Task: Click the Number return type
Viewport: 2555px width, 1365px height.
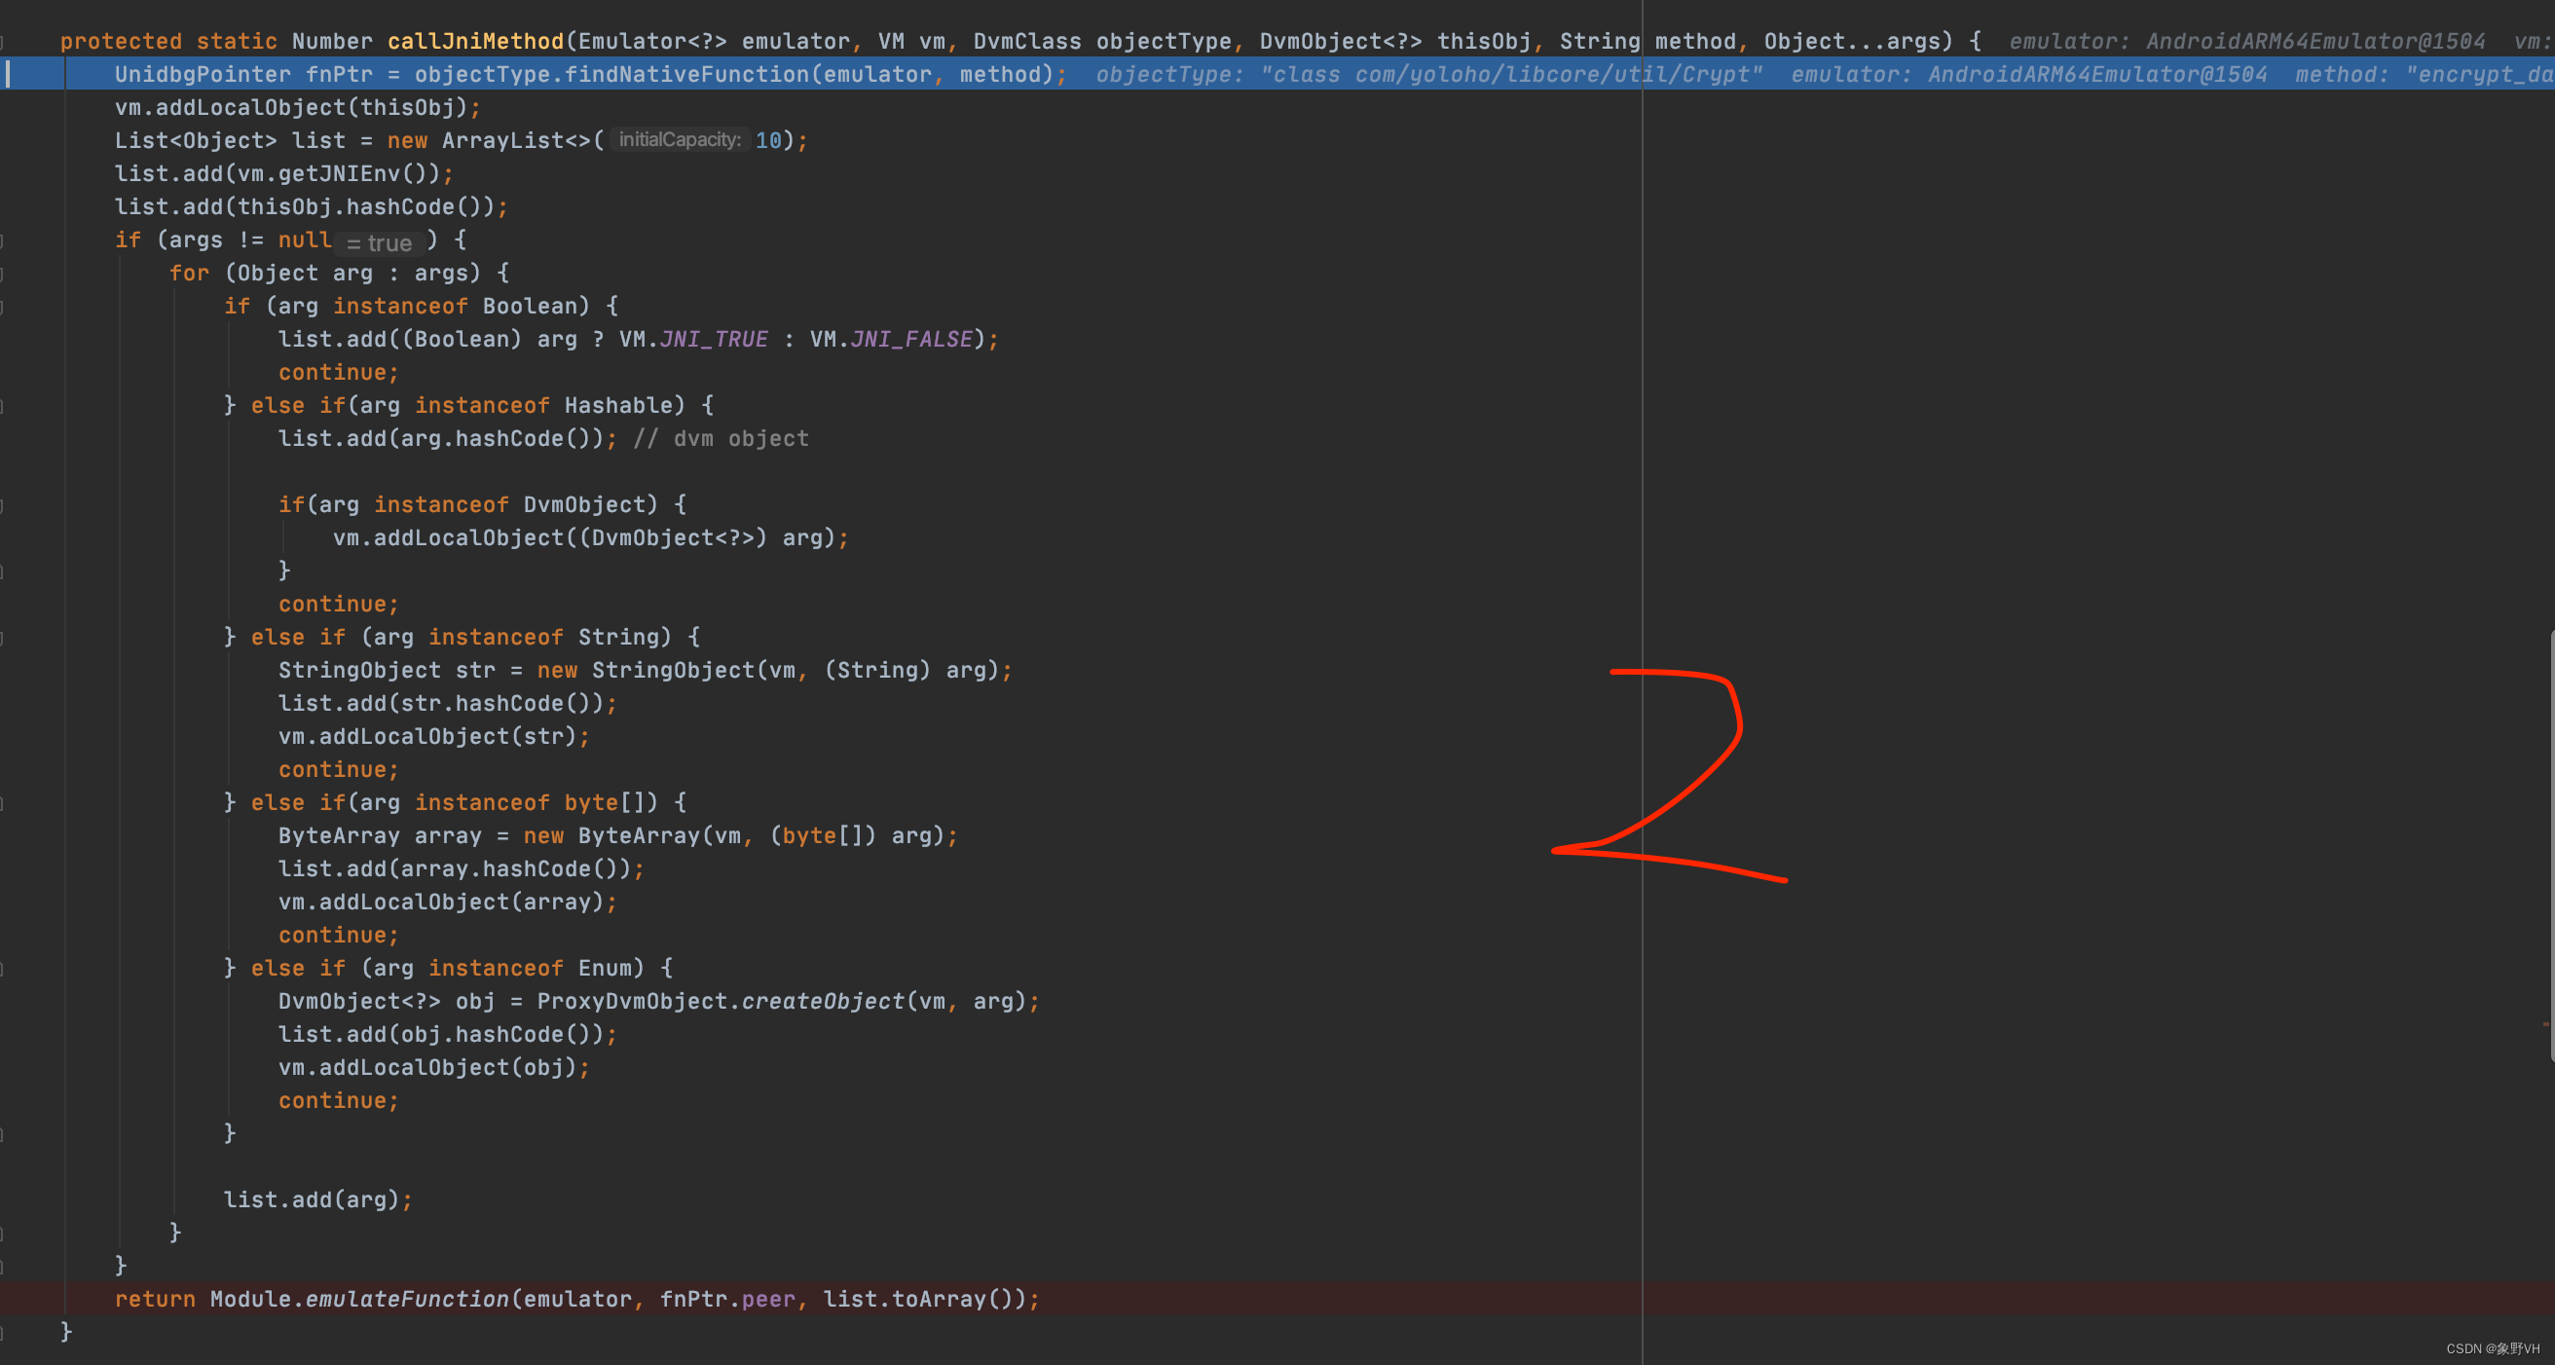Action: coord(332,41)
